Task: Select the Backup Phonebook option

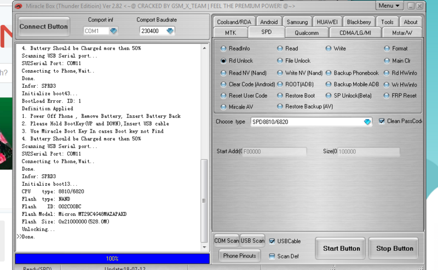Action: click(x=352, y=73)
